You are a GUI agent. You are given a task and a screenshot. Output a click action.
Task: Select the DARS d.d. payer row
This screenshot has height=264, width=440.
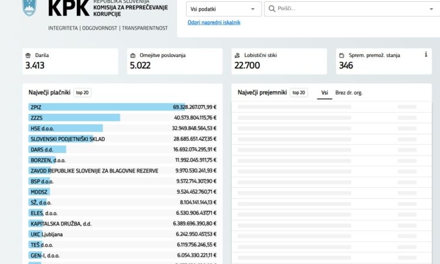123,150
